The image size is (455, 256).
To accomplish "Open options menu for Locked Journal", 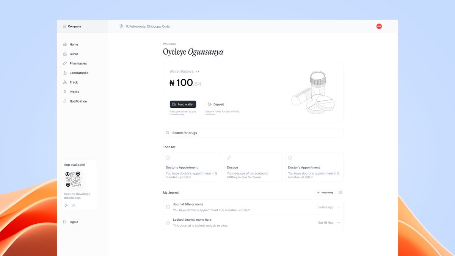I will click(339, 222).
